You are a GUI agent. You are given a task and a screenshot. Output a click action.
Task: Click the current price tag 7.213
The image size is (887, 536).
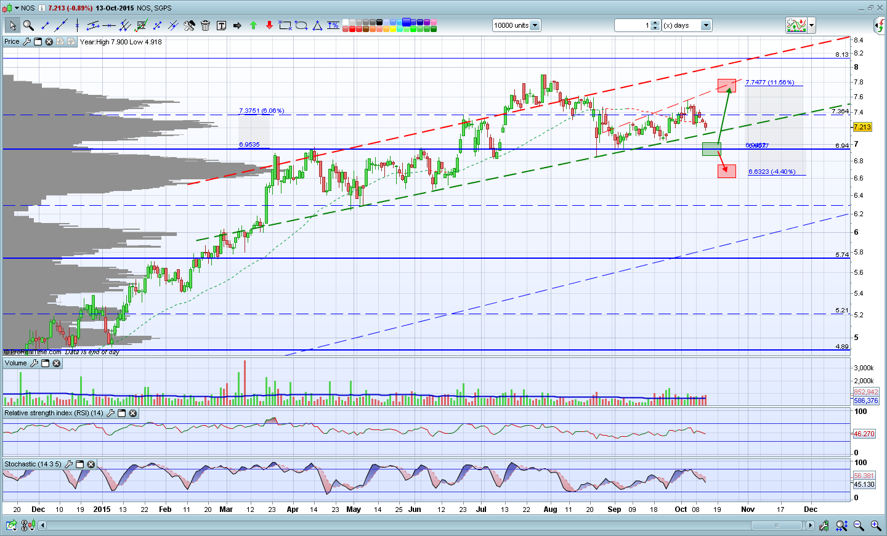tap(862, 127)
